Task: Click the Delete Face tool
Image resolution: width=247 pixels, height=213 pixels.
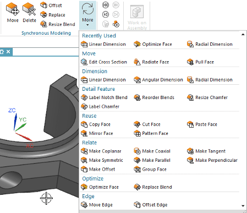Action: tap(29, 13)
